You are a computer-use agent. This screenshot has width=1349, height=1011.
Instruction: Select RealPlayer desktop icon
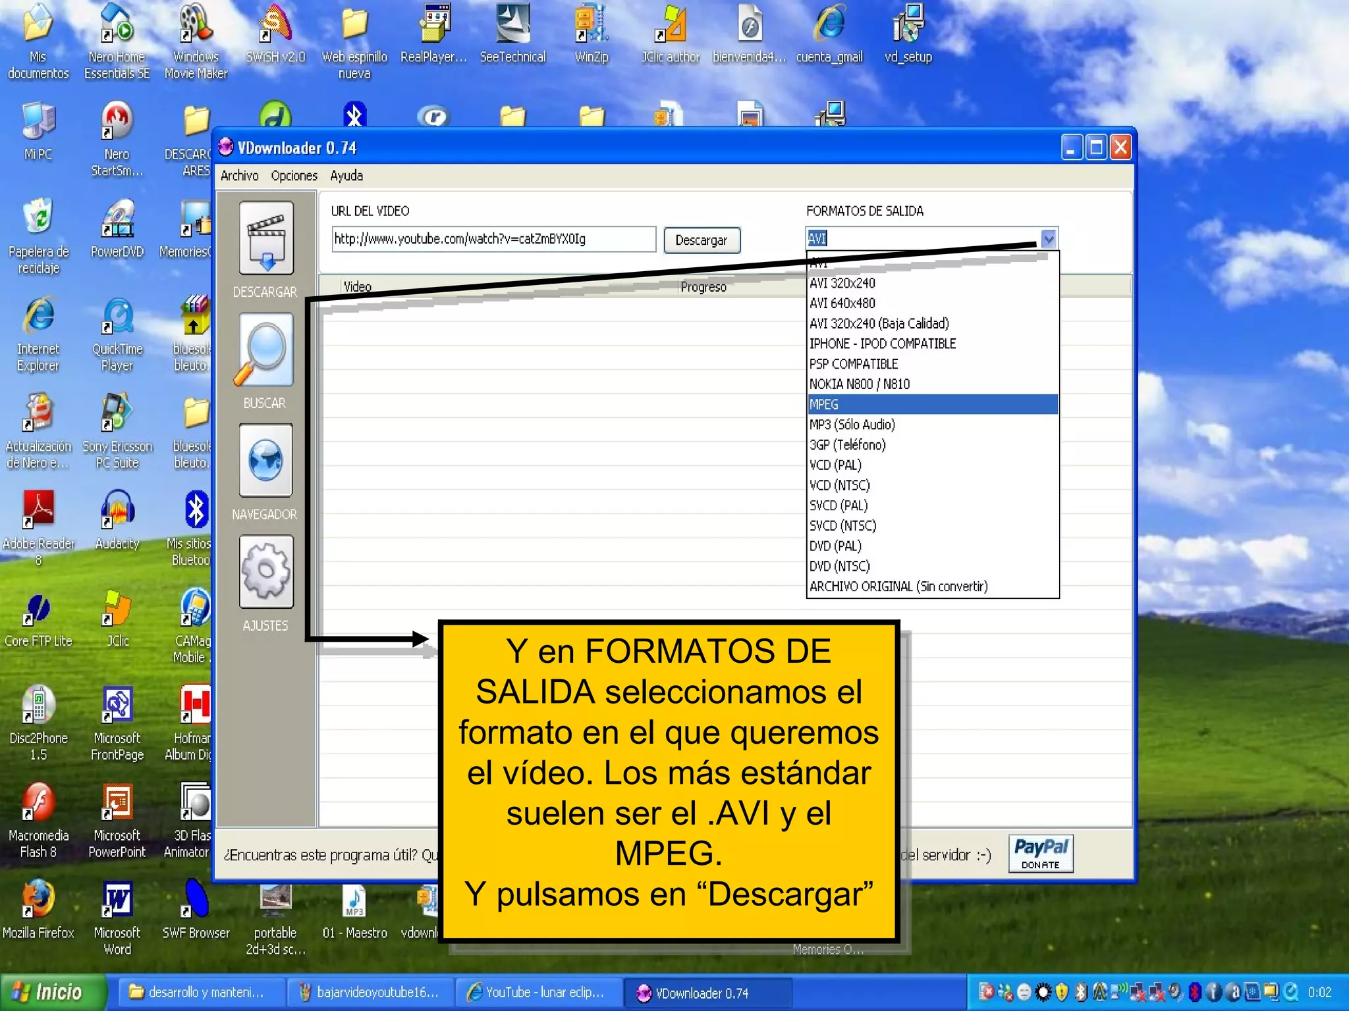433,34
